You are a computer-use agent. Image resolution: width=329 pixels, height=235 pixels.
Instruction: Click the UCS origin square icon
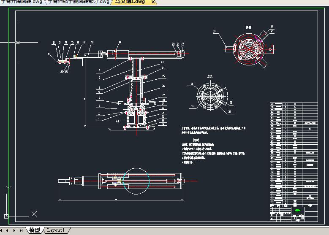coord(6,216)
